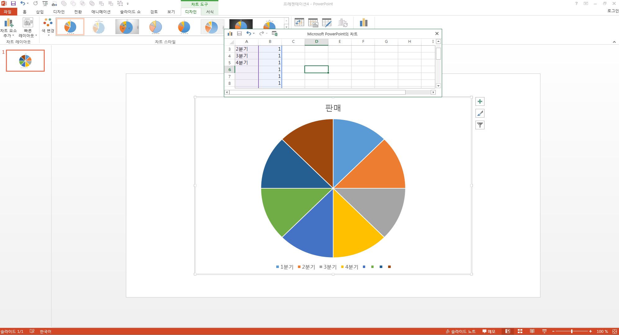Click the Change Chart Type icon
Viewport: 619px width, 335px height.
(x=364, y=22)
